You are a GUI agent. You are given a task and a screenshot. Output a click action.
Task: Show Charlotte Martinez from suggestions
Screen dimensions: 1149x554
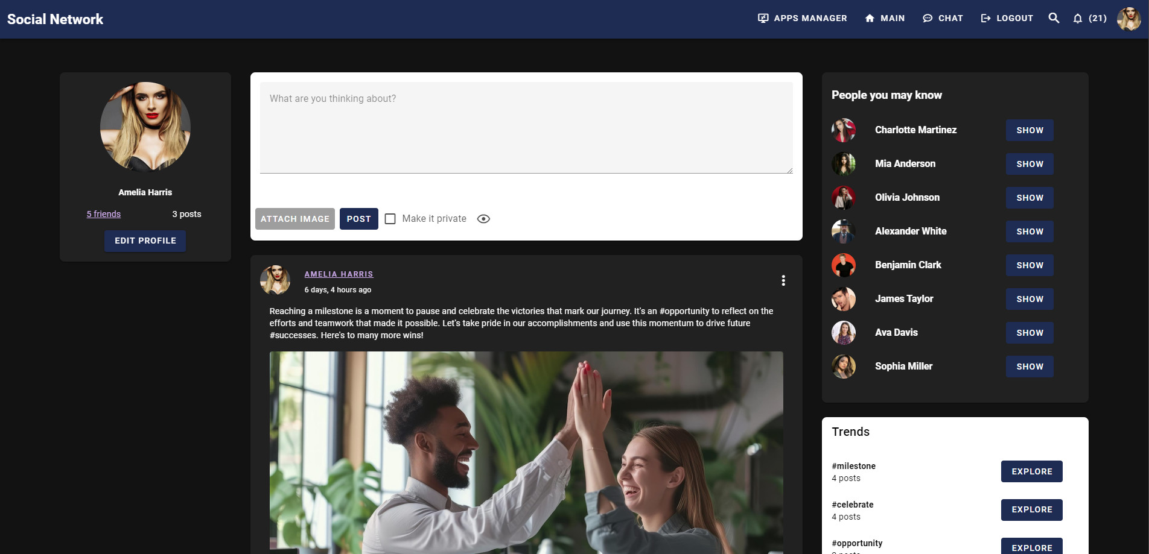pyautogui.click(x=1030, y=130)
